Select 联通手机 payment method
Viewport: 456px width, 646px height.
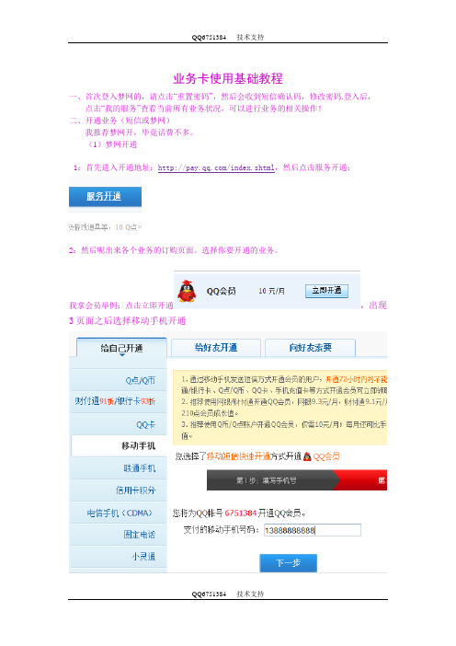[119, 468]
